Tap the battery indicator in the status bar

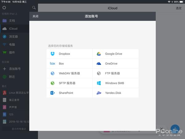(x=182, y=2)
